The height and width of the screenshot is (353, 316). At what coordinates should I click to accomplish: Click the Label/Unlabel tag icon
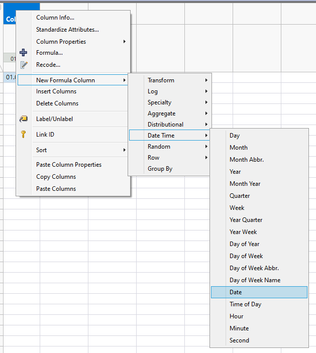tap(23, 119)
